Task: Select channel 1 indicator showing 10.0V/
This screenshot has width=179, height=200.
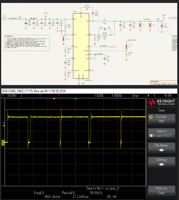Action: tap(10, 96)
